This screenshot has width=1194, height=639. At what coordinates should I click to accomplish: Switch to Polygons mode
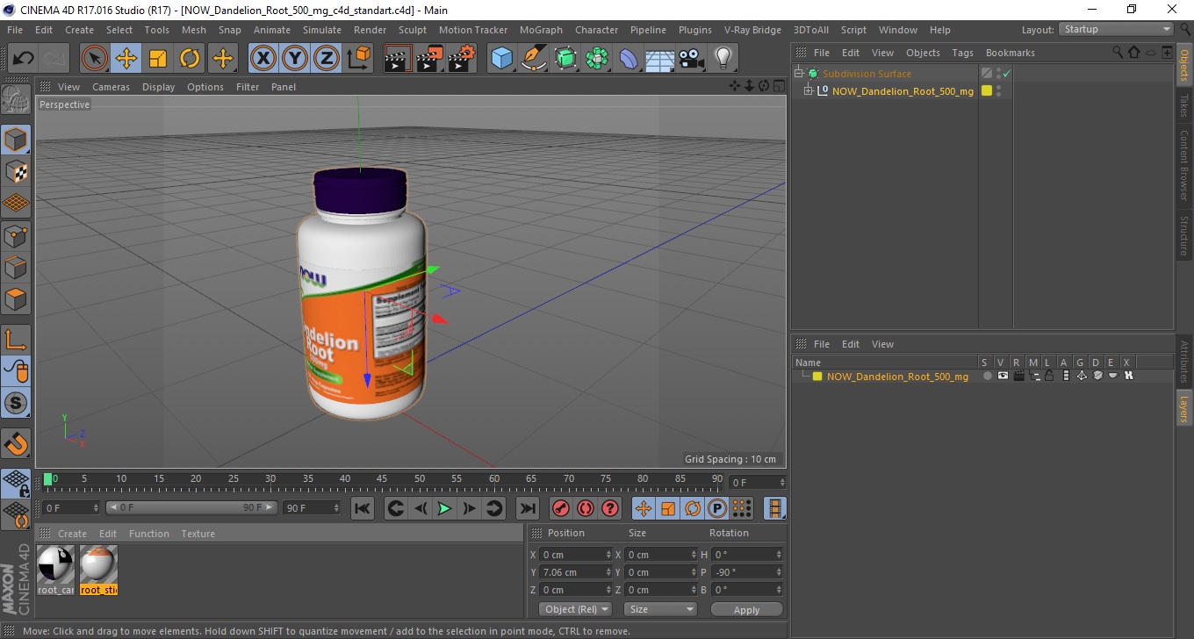(16, 299)
